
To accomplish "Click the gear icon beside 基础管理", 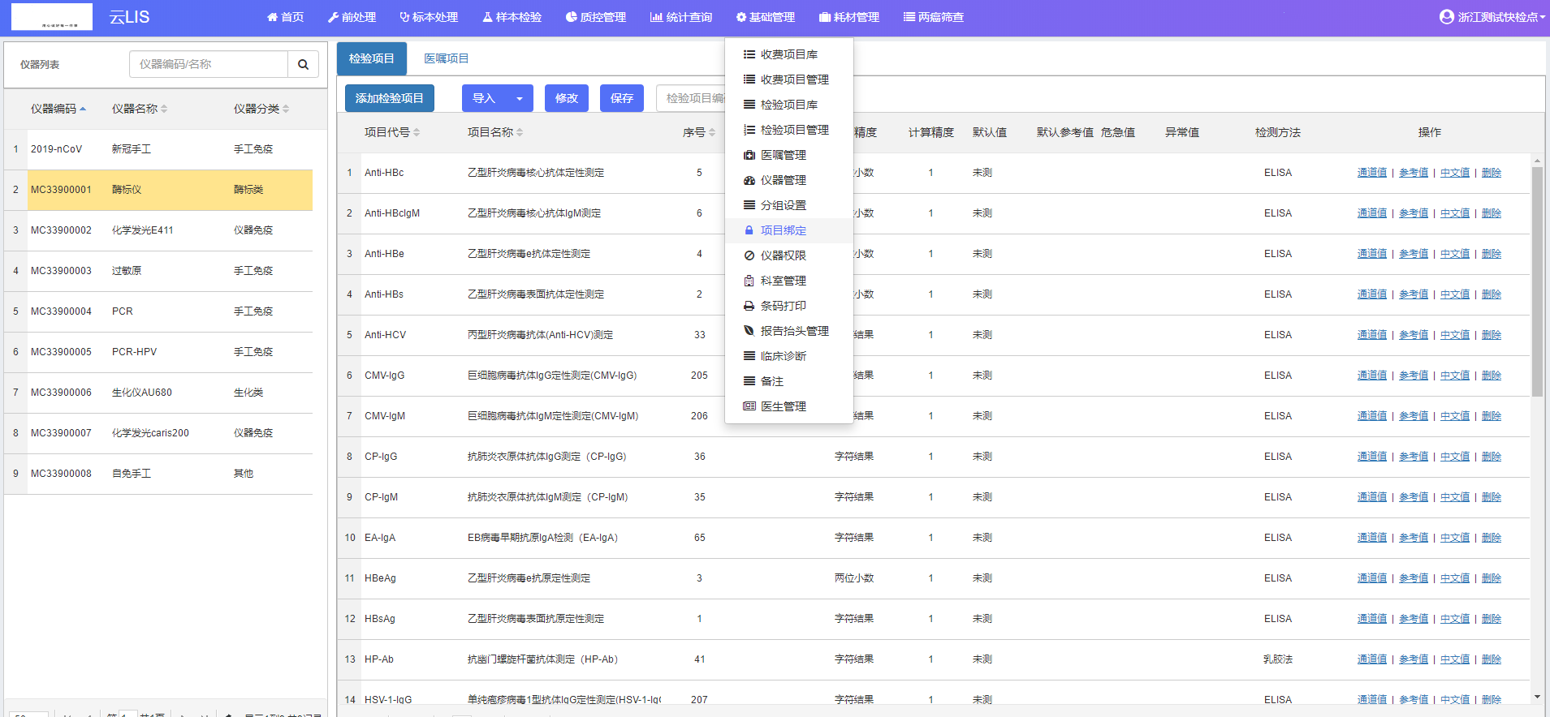I will (x=740, y=17).
